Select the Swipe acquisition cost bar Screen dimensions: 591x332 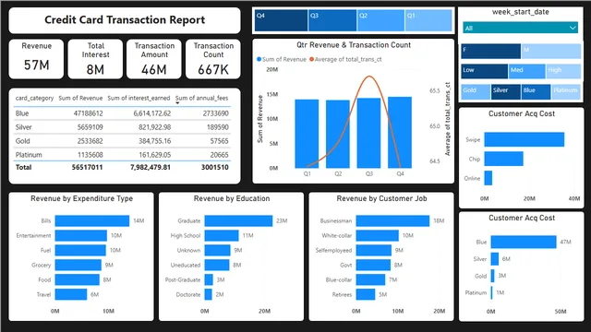pyautogui.click(x=525, y=139)
